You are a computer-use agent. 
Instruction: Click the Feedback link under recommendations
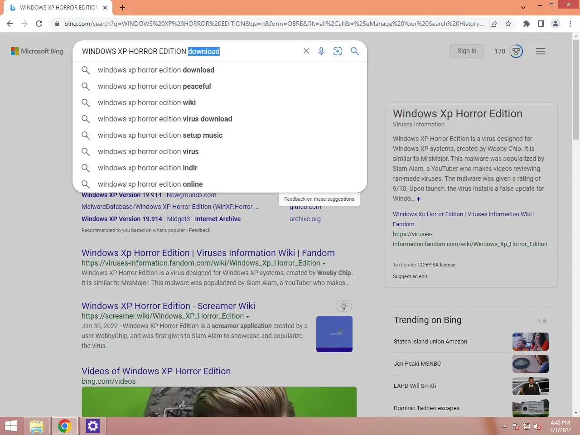tap(200, 230)
